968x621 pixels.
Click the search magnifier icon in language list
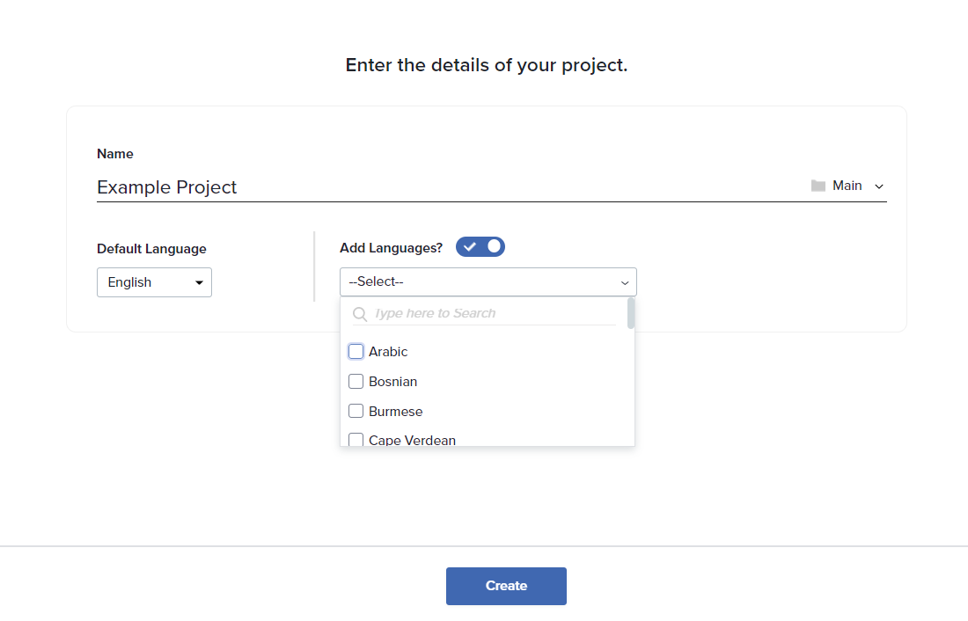(x=360, y=314)
